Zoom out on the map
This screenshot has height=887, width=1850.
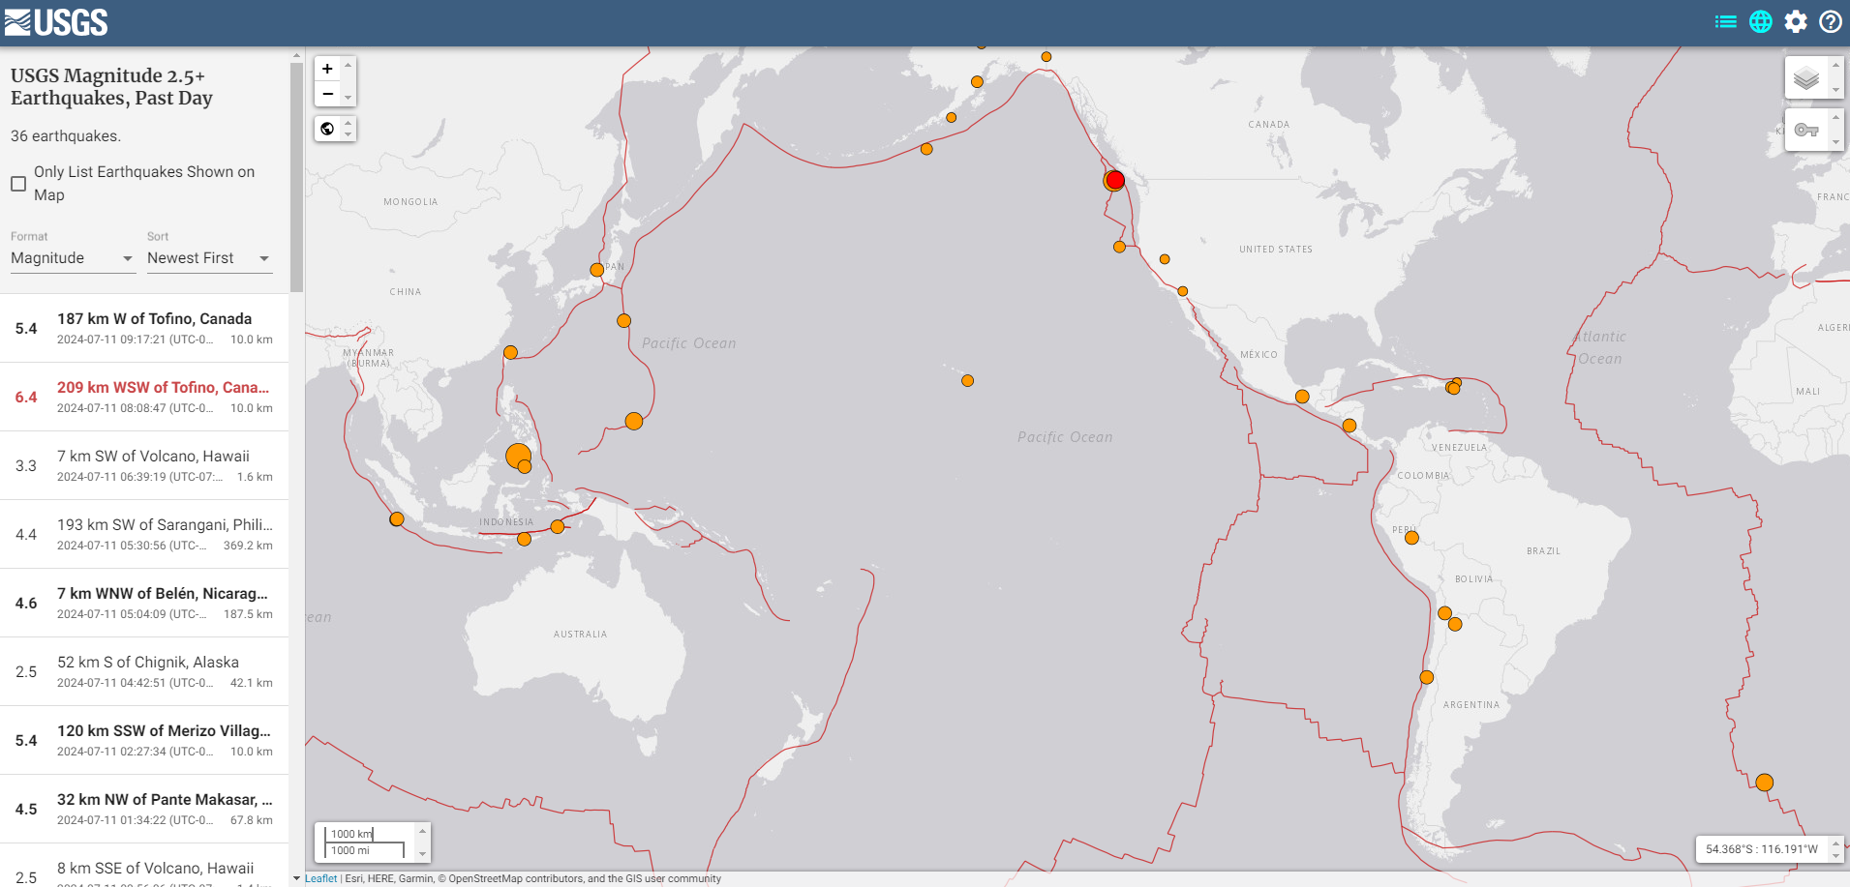327,94
